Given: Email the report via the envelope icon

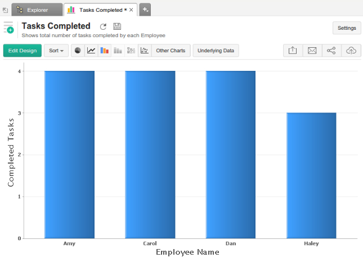Looking at the screenshot, I should tap(312, 51).
